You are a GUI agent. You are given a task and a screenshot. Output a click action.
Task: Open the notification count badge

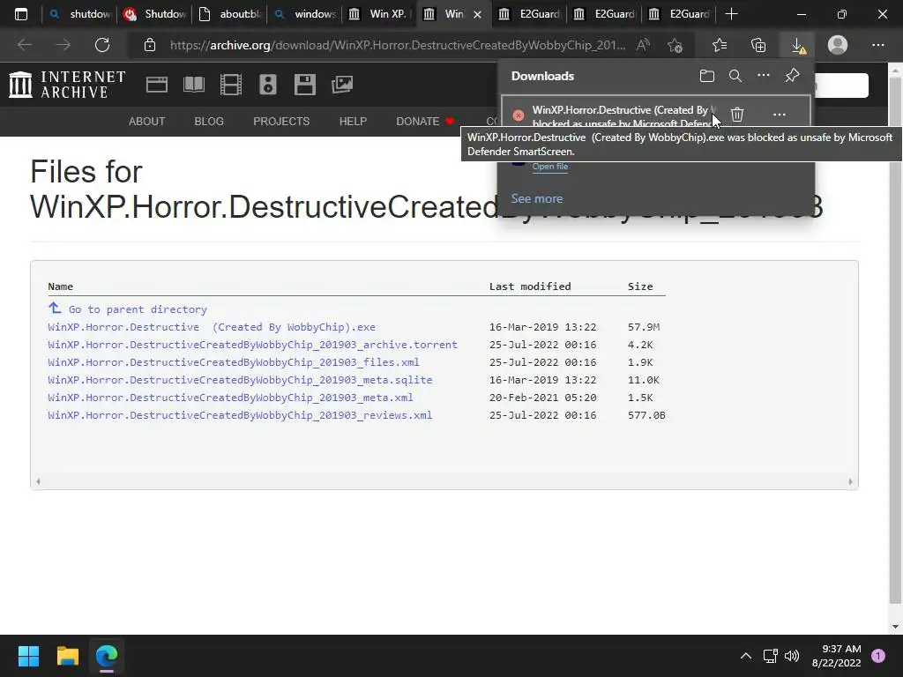tap(878, 656)
